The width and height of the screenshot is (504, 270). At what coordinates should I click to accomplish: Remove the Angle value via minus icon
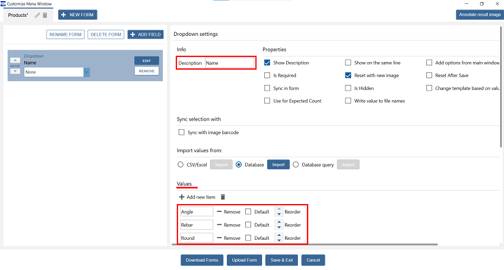click(220, 212)
